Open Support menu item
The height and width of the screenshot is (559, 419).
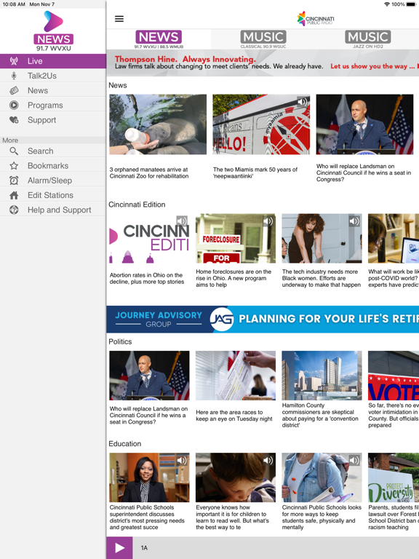52,120
